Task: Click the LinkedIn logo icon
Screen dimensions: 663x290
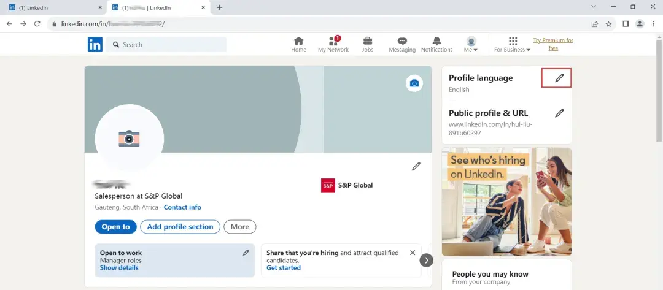Action: tap(95, 44)
